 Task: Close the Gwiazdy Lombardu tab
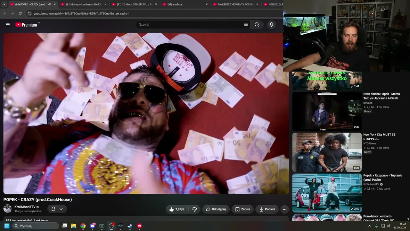coord(105,4)
